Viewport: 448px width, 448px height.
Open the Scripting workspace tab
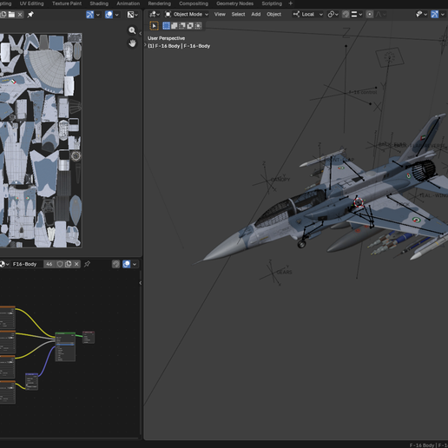coord(272,3)
